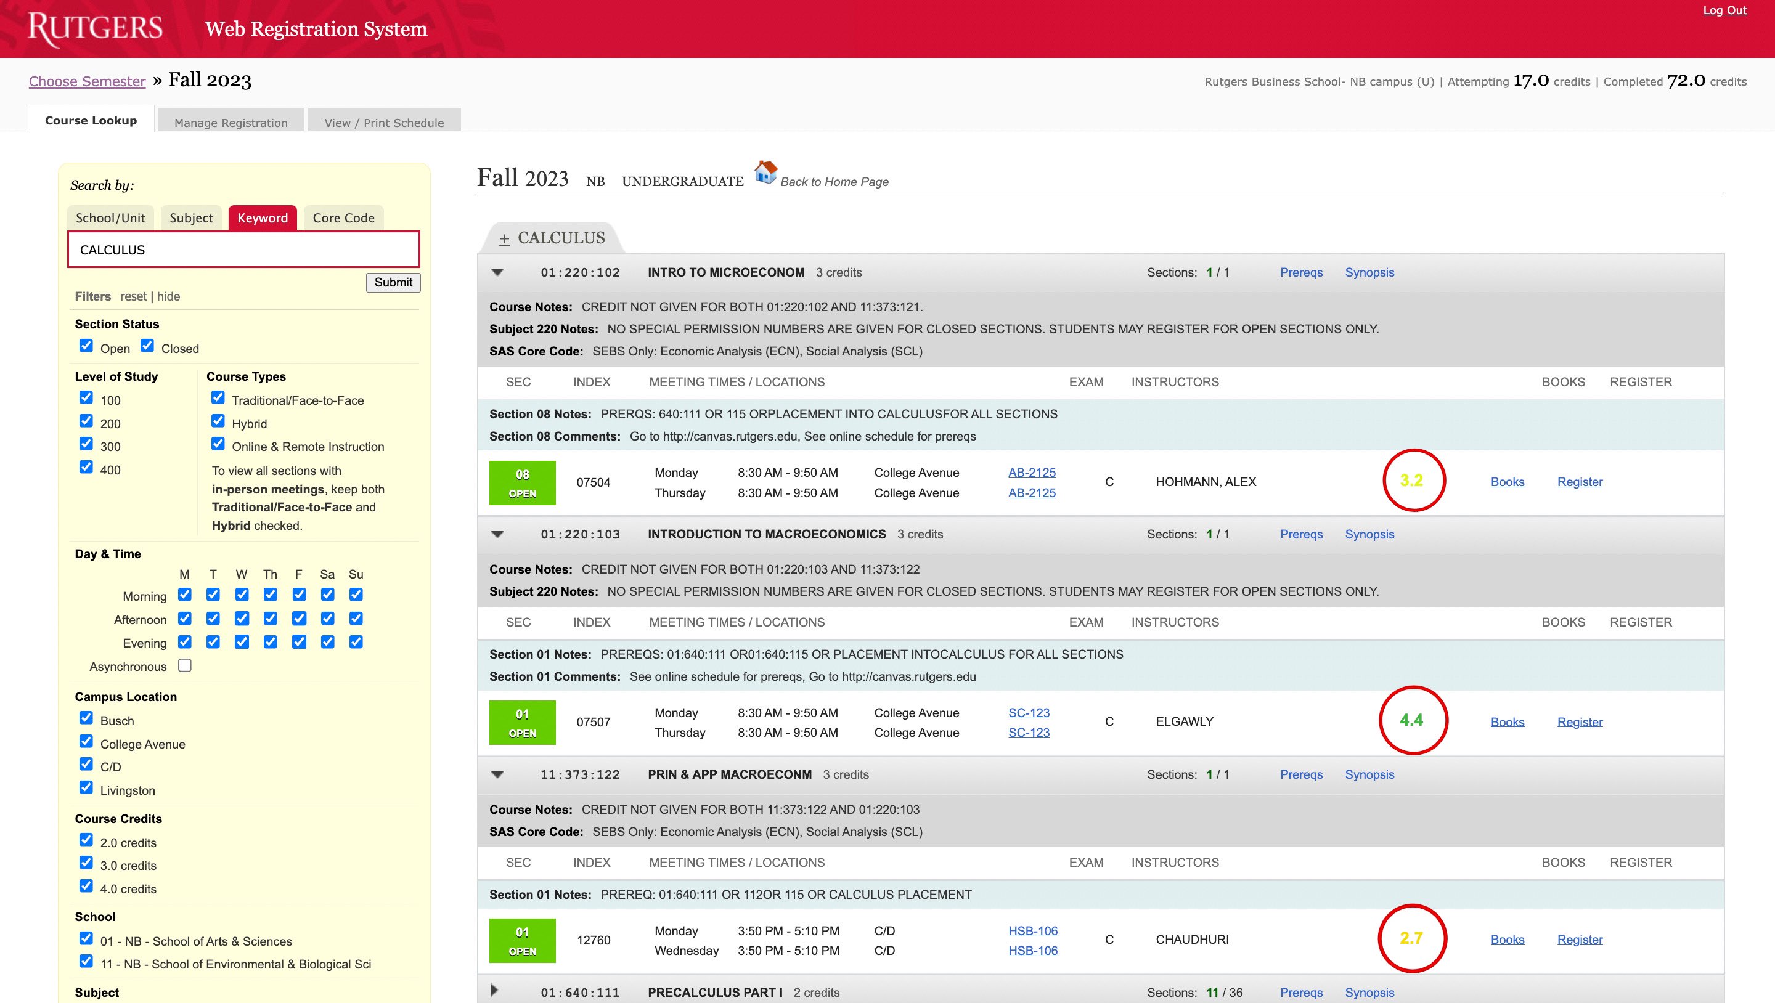Click the 3.2 rating circle for Hohmann

point(1413,480)
